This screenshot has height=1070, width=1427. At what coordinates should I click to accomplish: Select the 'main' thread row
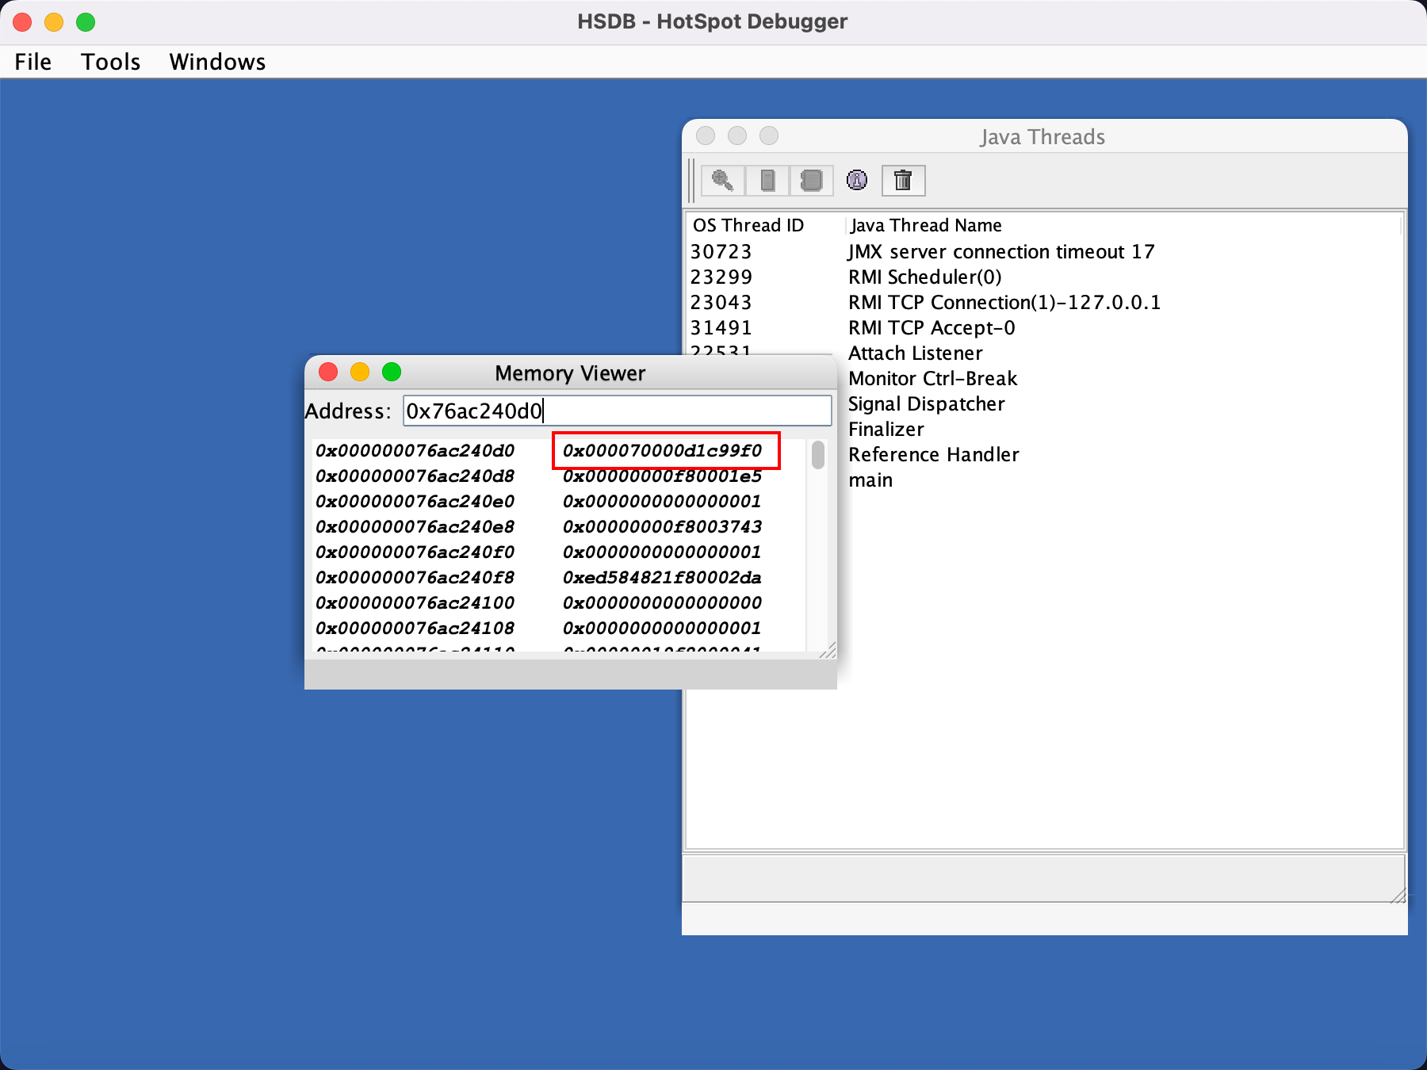click(870, 480)
